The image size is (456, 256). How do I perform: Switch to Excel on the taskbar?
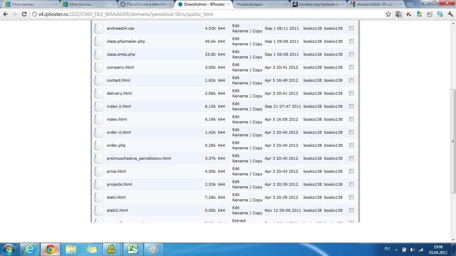pos(133,249)
